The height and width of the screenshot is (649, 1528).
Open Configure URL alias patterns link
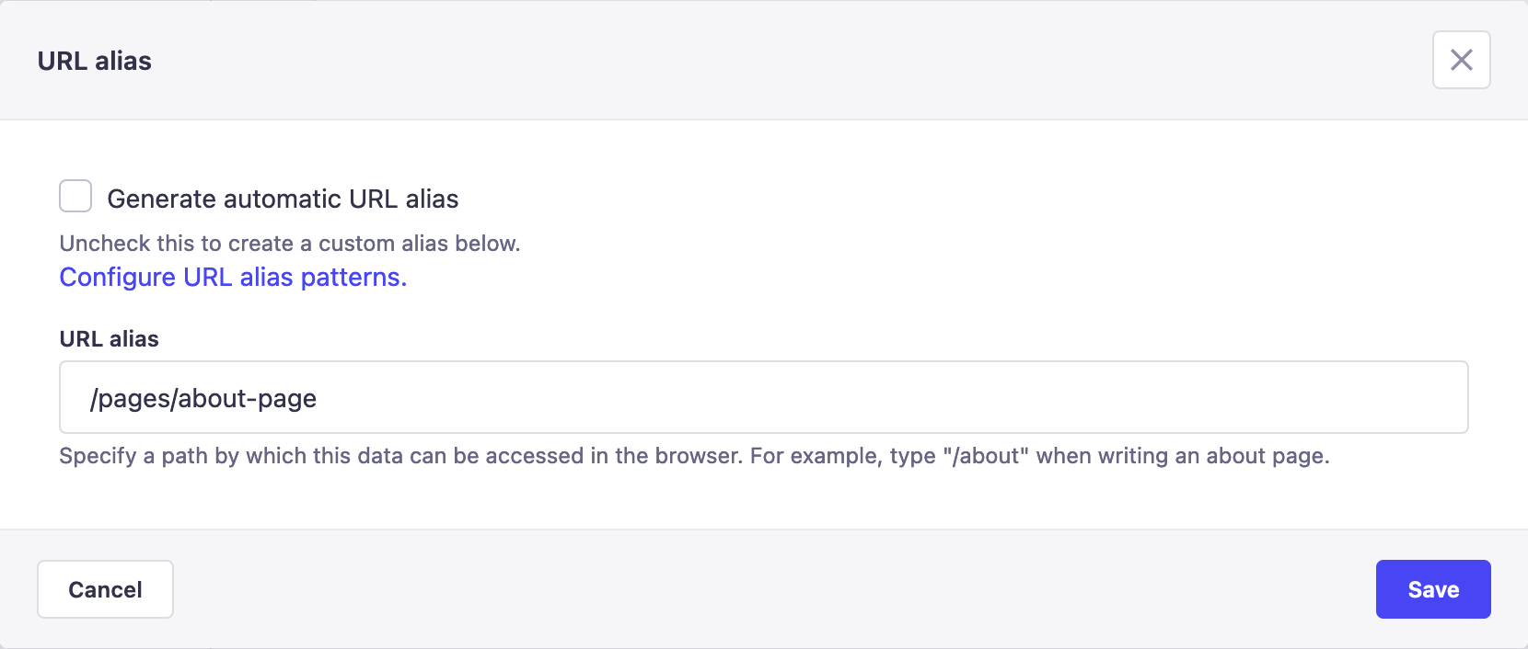click(x=233, y=277)
